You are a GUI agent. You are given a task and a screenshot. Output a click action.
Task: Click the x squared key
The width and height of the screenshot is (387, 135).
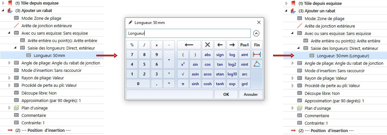pyautogui.click(x=183, y=64)
